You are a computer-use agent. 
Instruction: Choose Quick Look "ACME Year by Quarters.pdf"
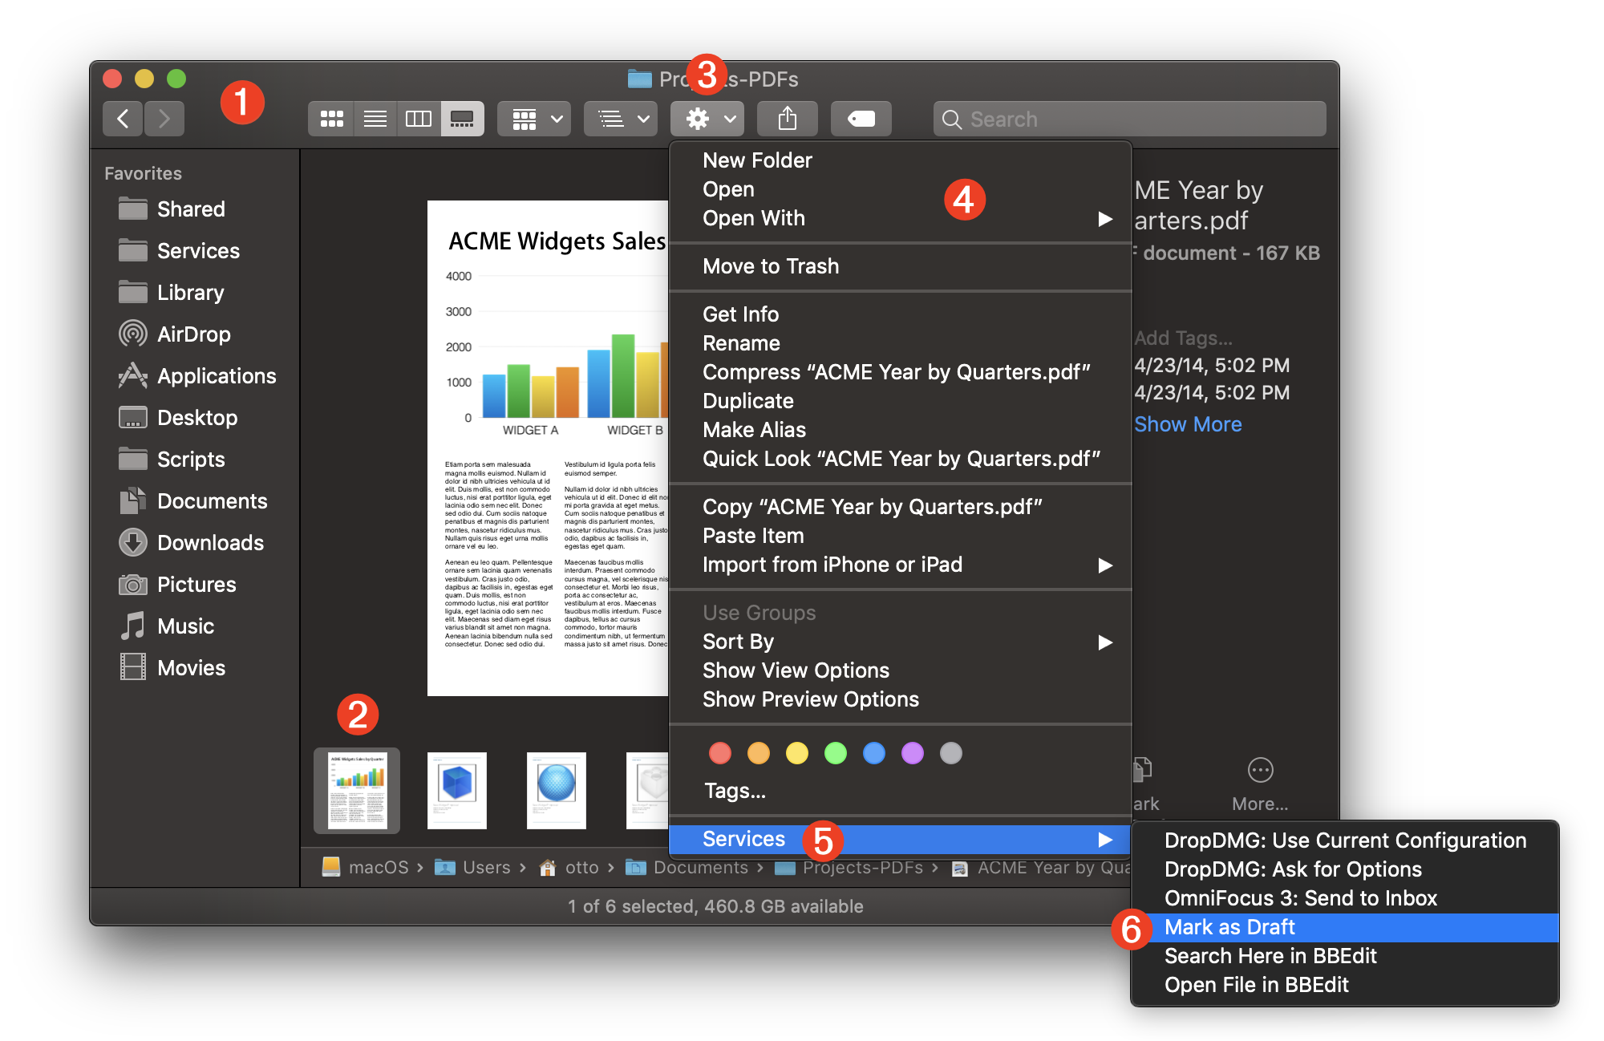[x=900, y=459]
